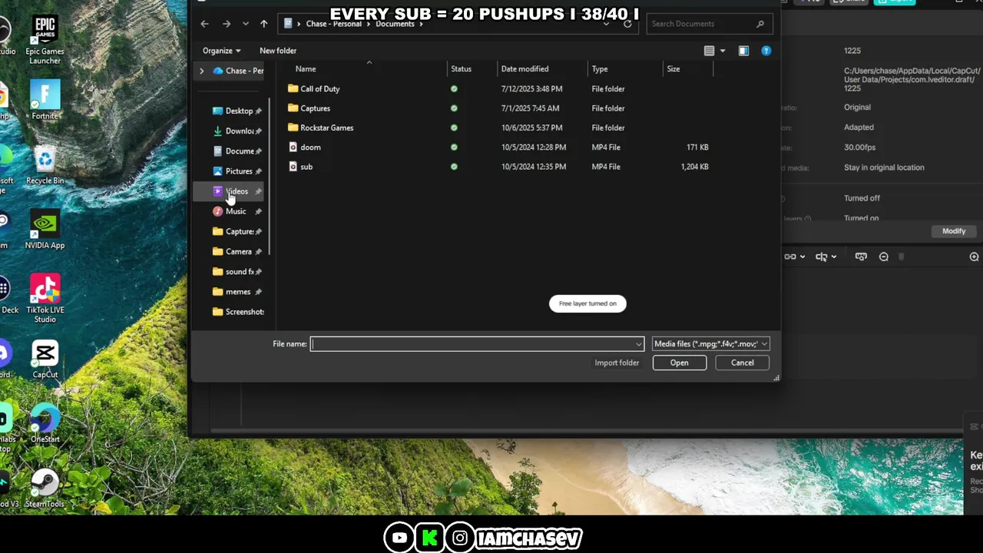Open sound fx folder in sidebar
Image resolution: width=983 pixels, height=553 pixels.
tap(239, 272)
